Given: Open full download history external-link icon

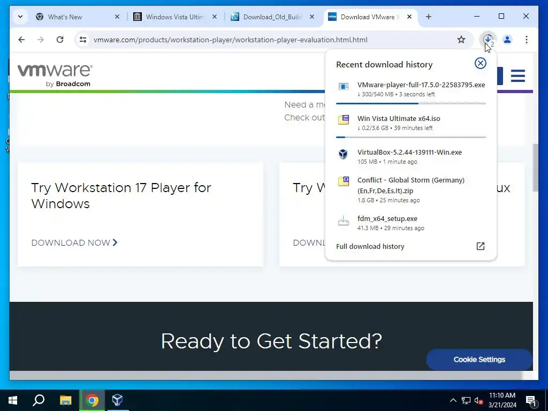Looking at the screenshot, I should (x=480, y=246).
